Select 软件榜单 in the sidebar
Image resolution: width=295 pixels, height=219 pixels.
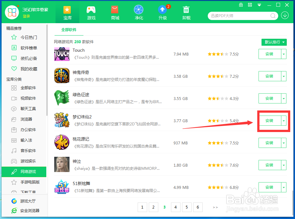point(24,48)
